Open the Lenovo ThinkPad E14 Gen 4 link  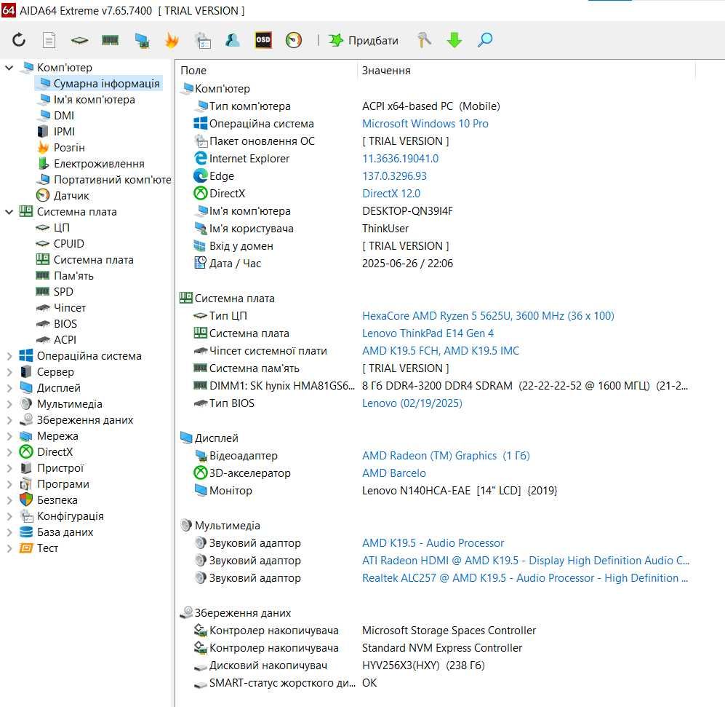click(428, 333)
